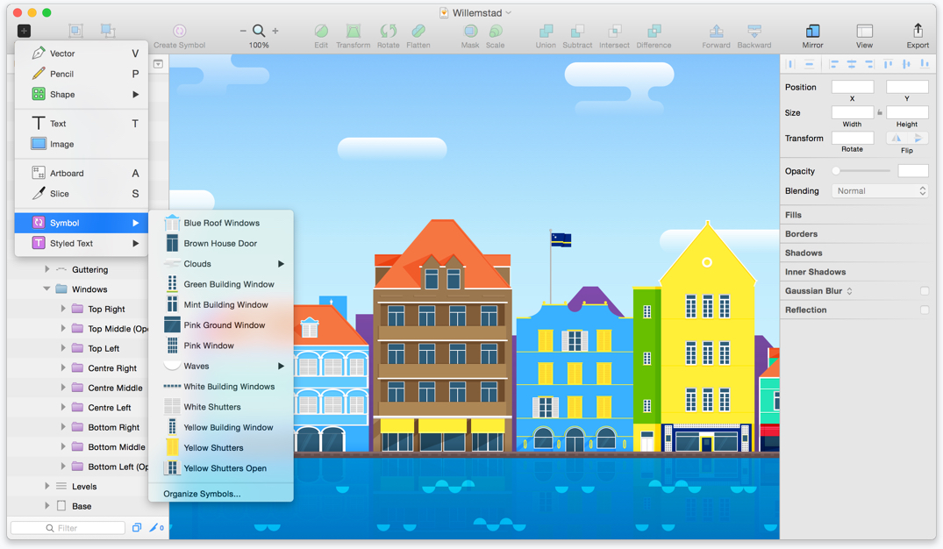Open the Blending mode dropdown
The image size is (943, 549).
pyautogui.click(x=880, y=190)
